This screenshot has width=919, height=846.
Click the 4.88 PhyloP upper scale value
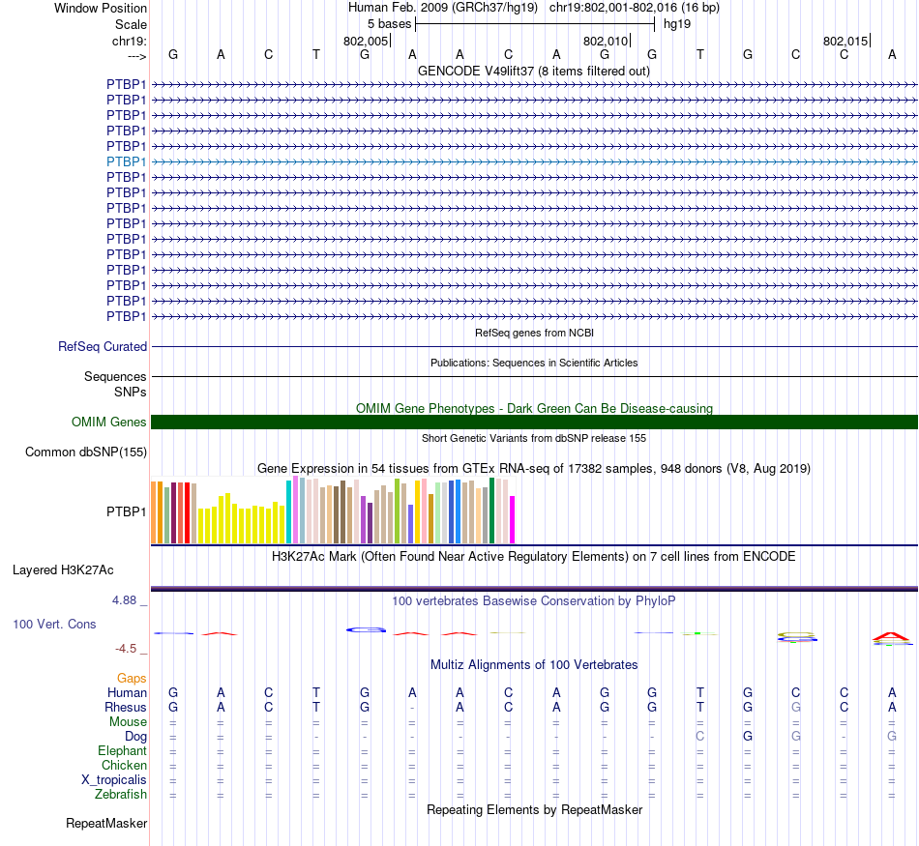point(124,599)
